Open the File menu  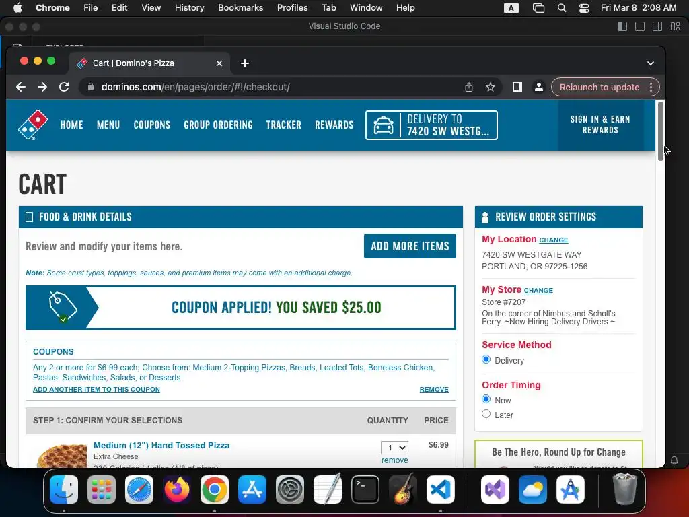[91, 8]
